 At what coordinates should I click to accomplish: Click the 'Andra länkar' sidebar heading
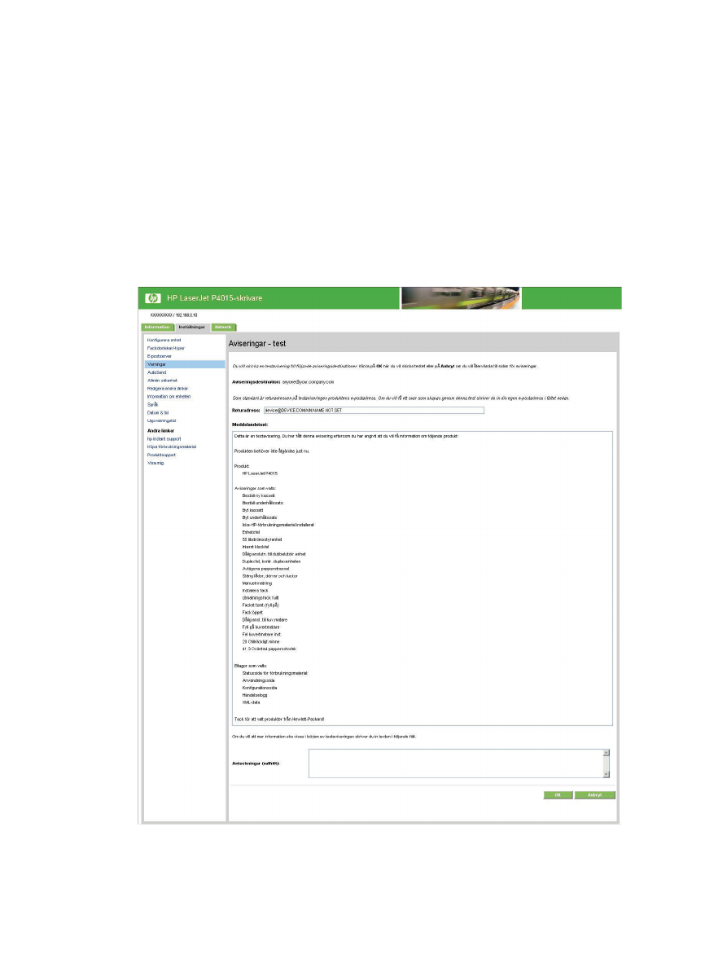[161, 431]
